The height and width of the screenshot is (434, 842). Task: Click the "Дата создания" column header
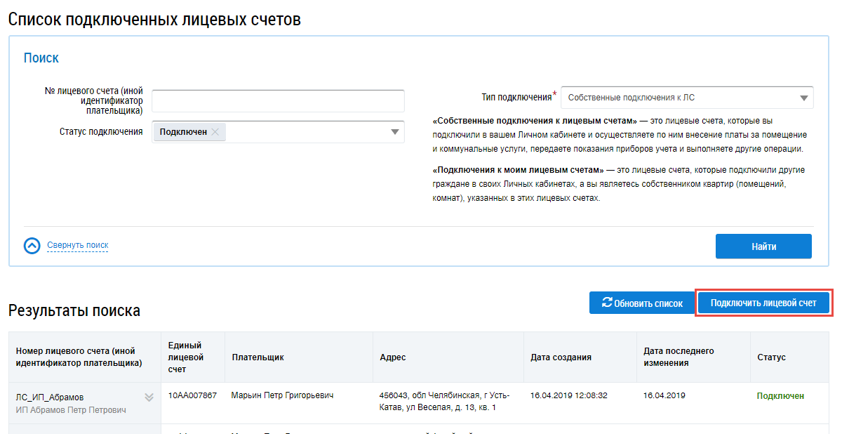[x=561, y=357]
